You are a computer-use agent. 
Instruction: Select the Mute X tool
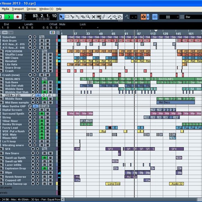point(93,17)
